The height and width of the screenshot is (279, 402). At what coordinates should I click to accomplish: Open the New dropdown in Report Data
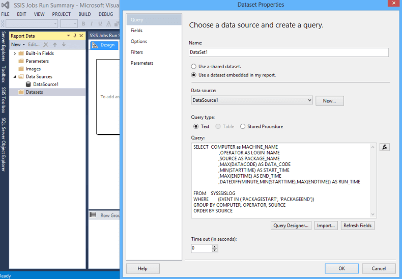pos(18,45)
